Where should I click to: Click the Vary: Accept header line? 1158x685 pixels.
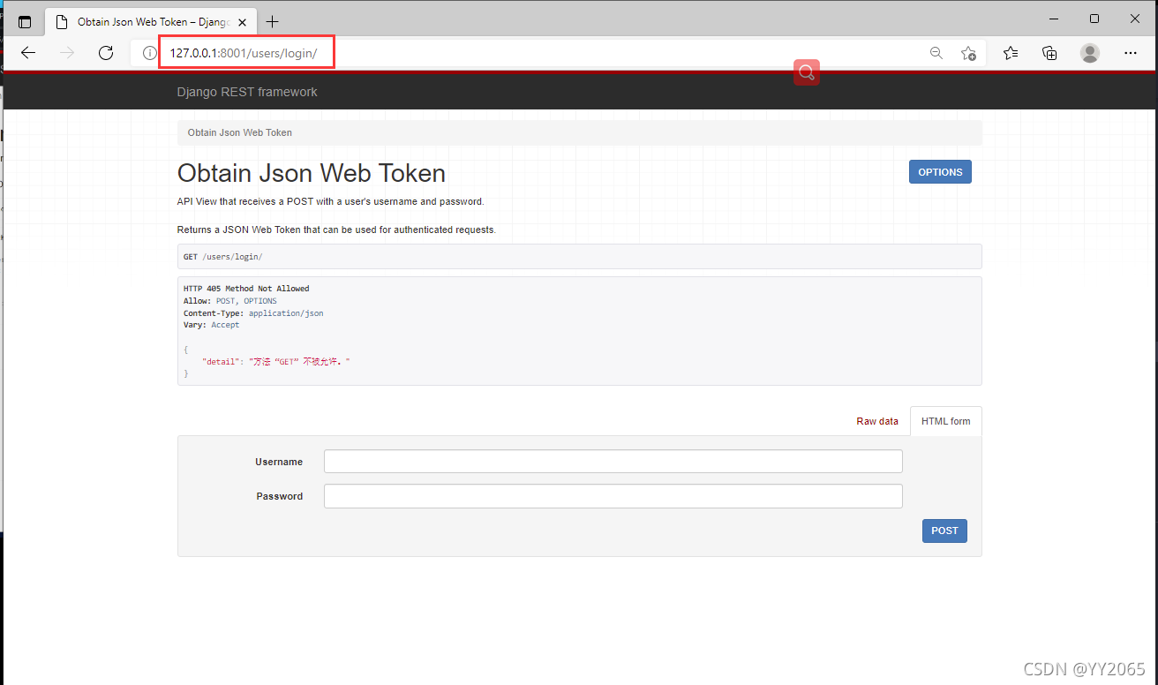(212, 325)
